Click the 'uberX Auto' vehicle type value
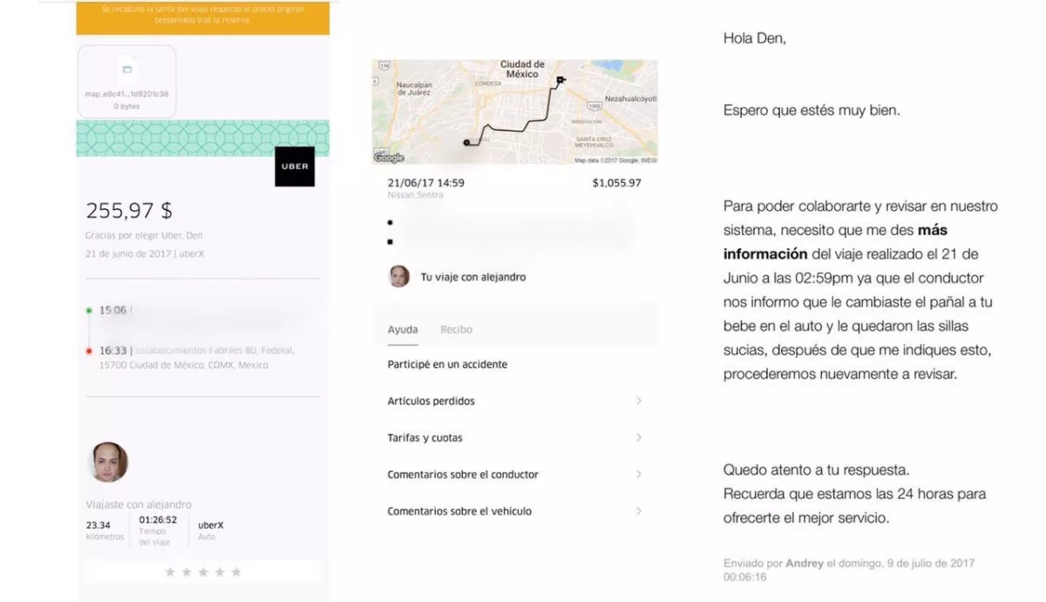1046x602 pixels. [211, 531]
